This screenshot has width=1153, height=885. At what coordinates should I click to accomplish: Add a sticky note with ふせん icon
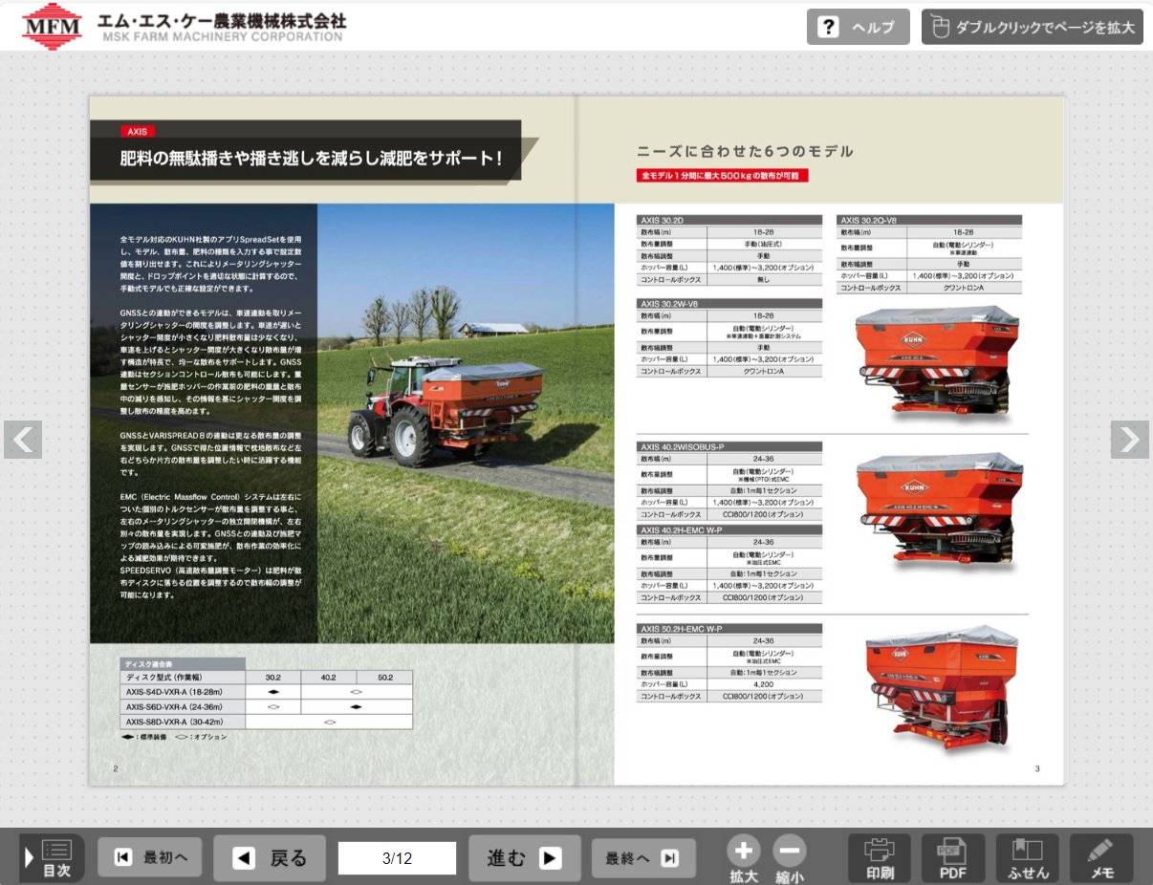pos(1028,857)
